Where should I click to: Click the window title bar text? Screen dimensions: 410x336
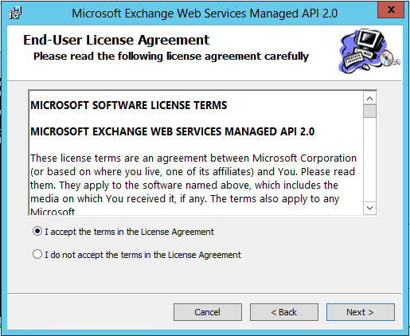coord(205,14)
